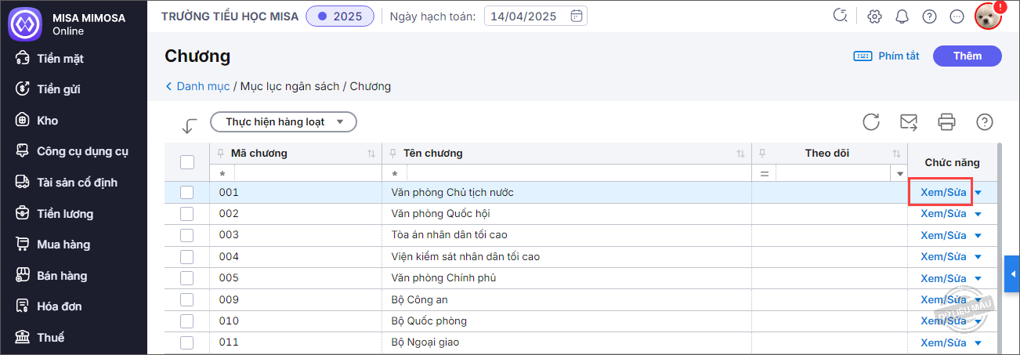The image size is (1020, 355).
Task: Select checkbox for Bộ Công an row
Action: coord(186,299)
